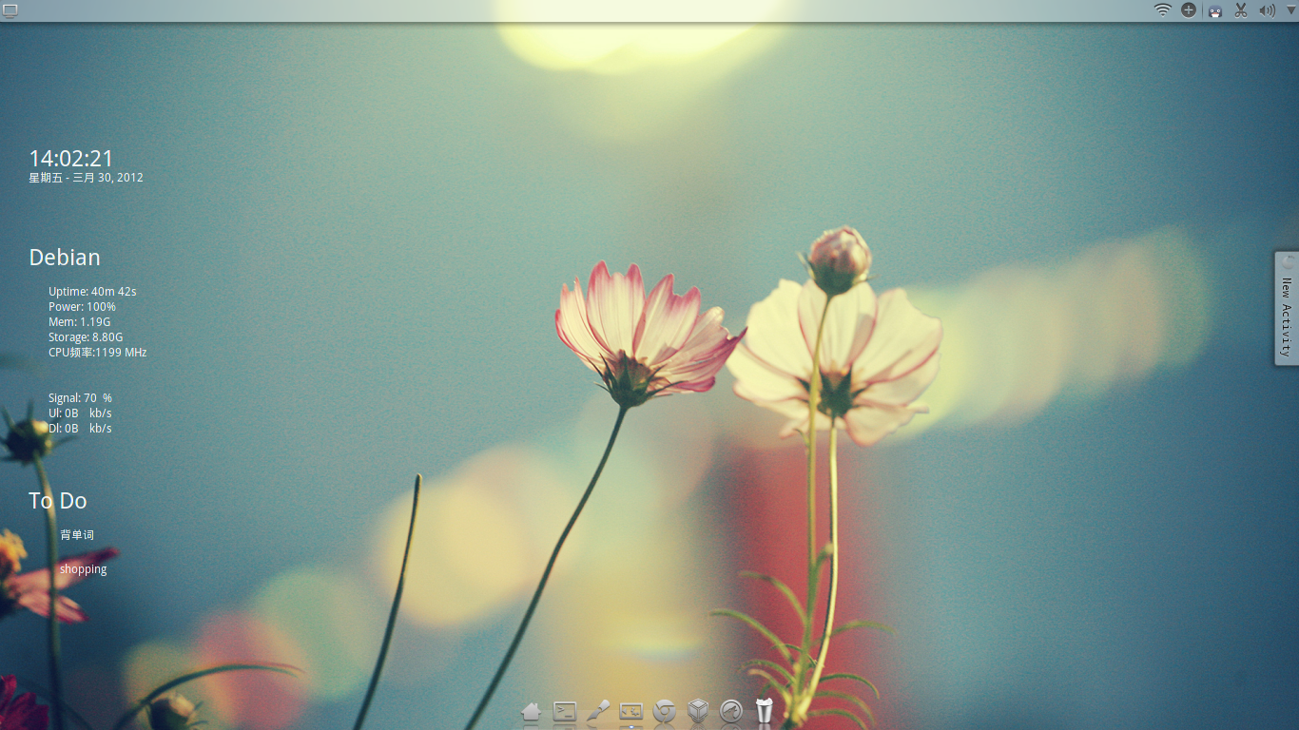Open the running screenshot app in dock
The image size is (1299, 730).
[x=631, y=711]
